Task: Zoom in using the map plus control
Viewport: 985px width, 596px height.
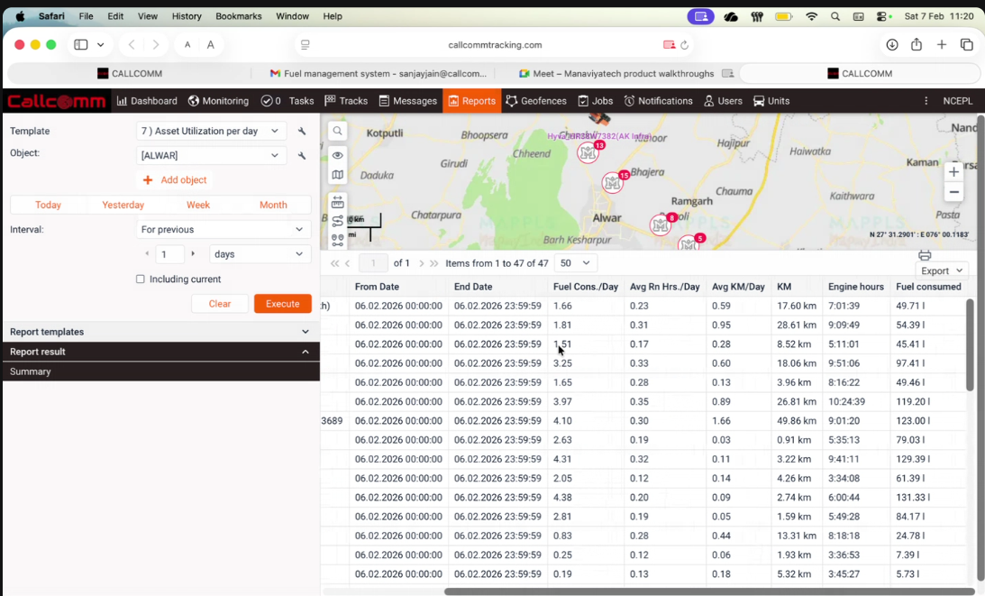Action: [x=953, y=171]
